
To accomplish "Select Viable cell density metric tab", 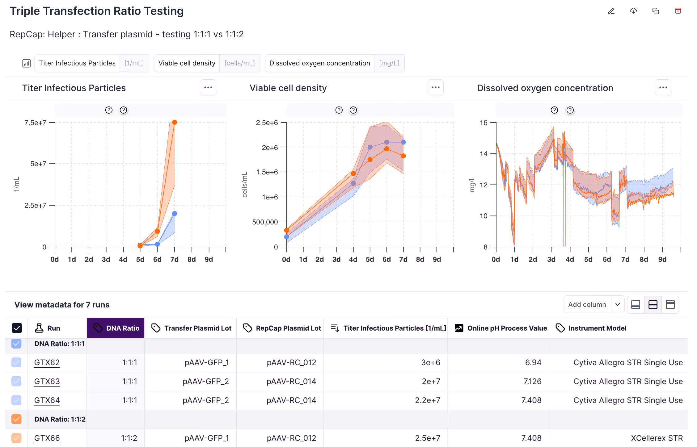I will click(187, 63).
